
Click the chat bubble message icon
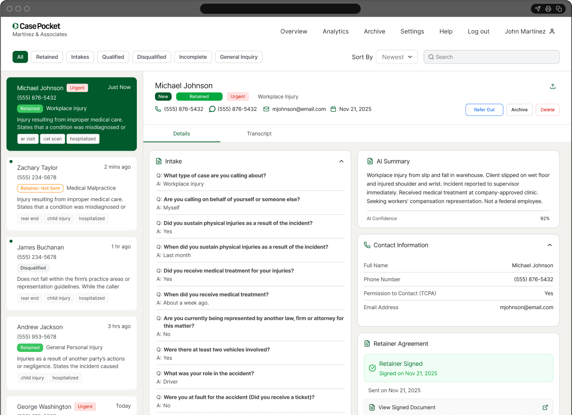click(212, 109)
